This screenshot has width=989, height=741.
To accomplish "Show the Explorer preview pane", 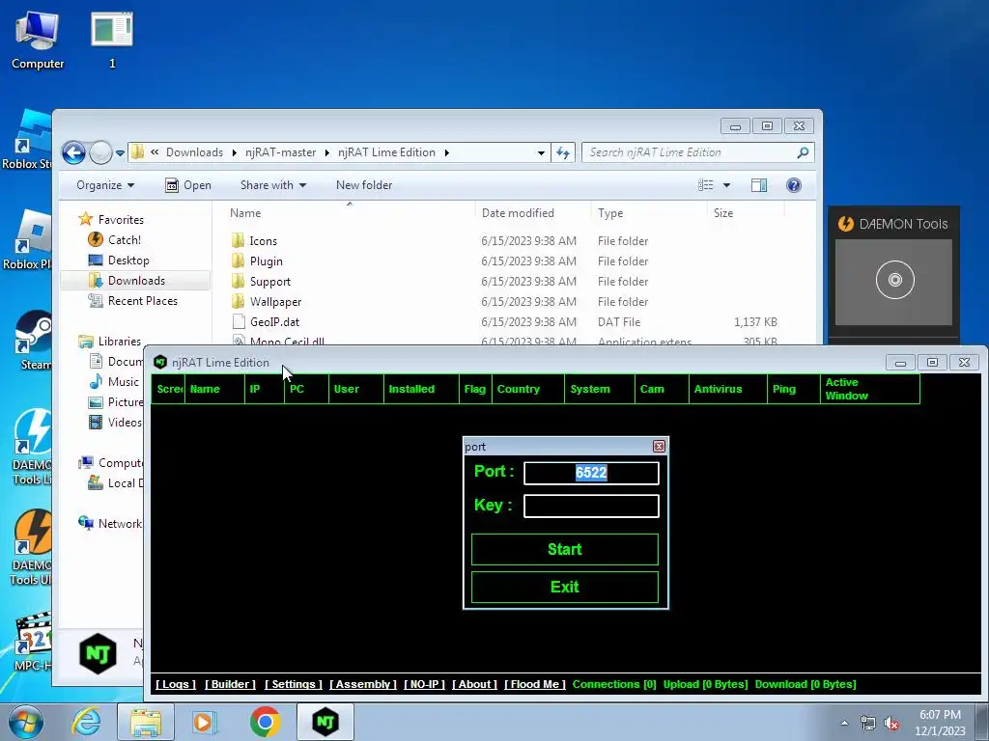I will (759, 185).
